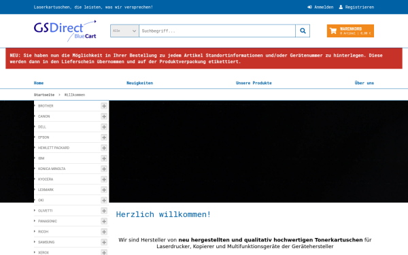Click the Registrieren link
408x255 pixels.
pos(356,7)
